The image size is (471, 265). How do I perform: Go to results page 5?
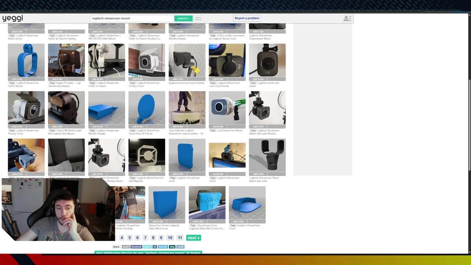[x=130, y=238]
